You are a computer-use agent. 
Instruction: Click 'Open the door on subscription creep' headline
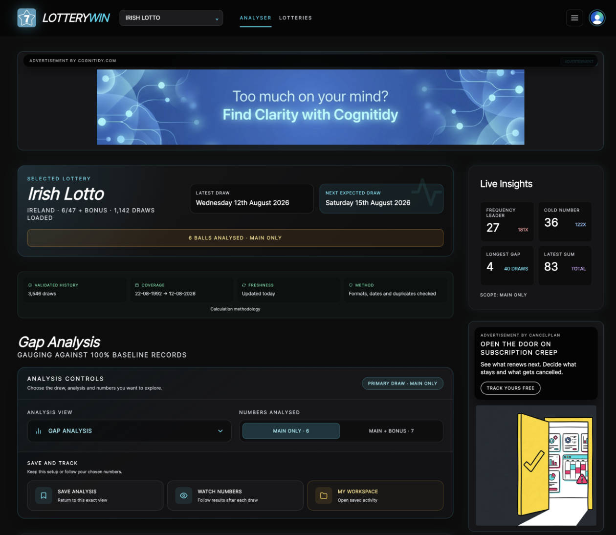[519, 348]
